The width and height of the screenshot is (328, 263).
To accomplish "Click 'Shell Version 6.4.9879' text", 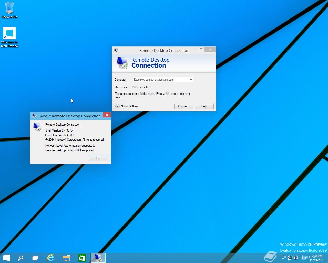I will click(x=59, y=130).
